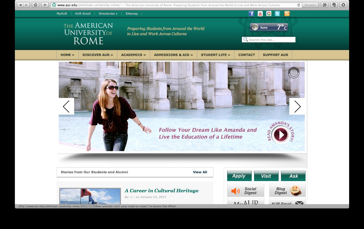Open A Career in Cultural Heritage article
Image resolution: width=364 pixels, height=229 pixels.
(162, 191)
